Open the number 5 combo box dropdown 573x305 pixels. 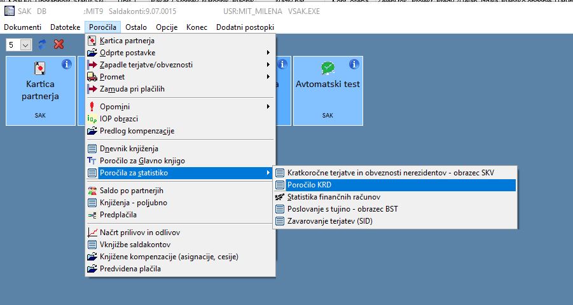(25, 45)
